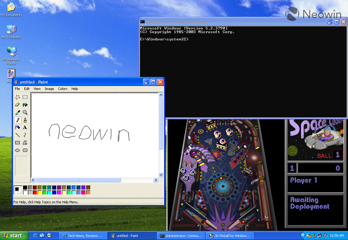
Task: Open the View menu in Paint
Action: 37,89
